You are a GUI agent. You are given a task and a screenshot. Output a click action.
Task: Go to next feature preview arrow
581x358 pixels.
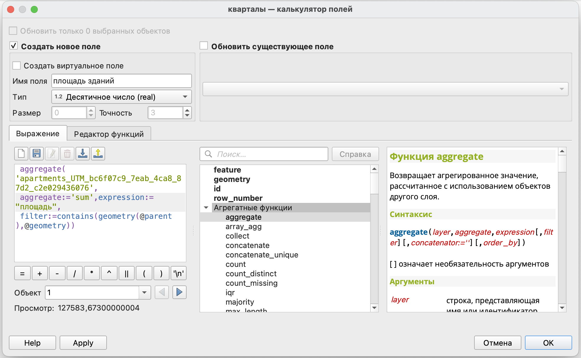coord(179,292)
